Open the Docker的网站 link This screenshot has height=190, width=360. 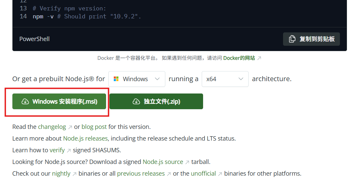[239, 58]
